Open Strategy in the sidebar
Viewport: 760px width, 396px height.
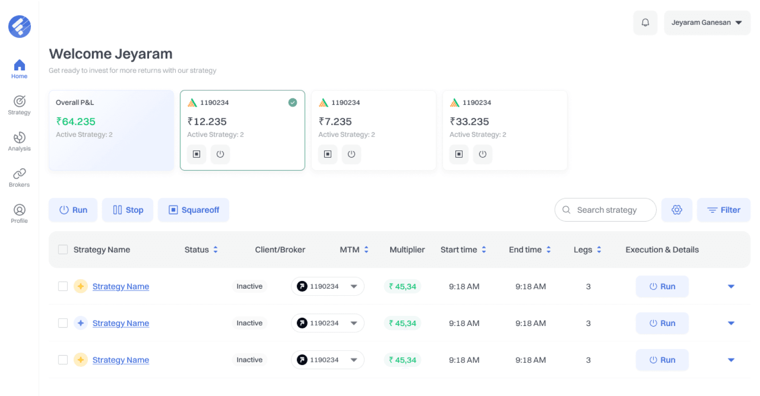click(19, 105)
